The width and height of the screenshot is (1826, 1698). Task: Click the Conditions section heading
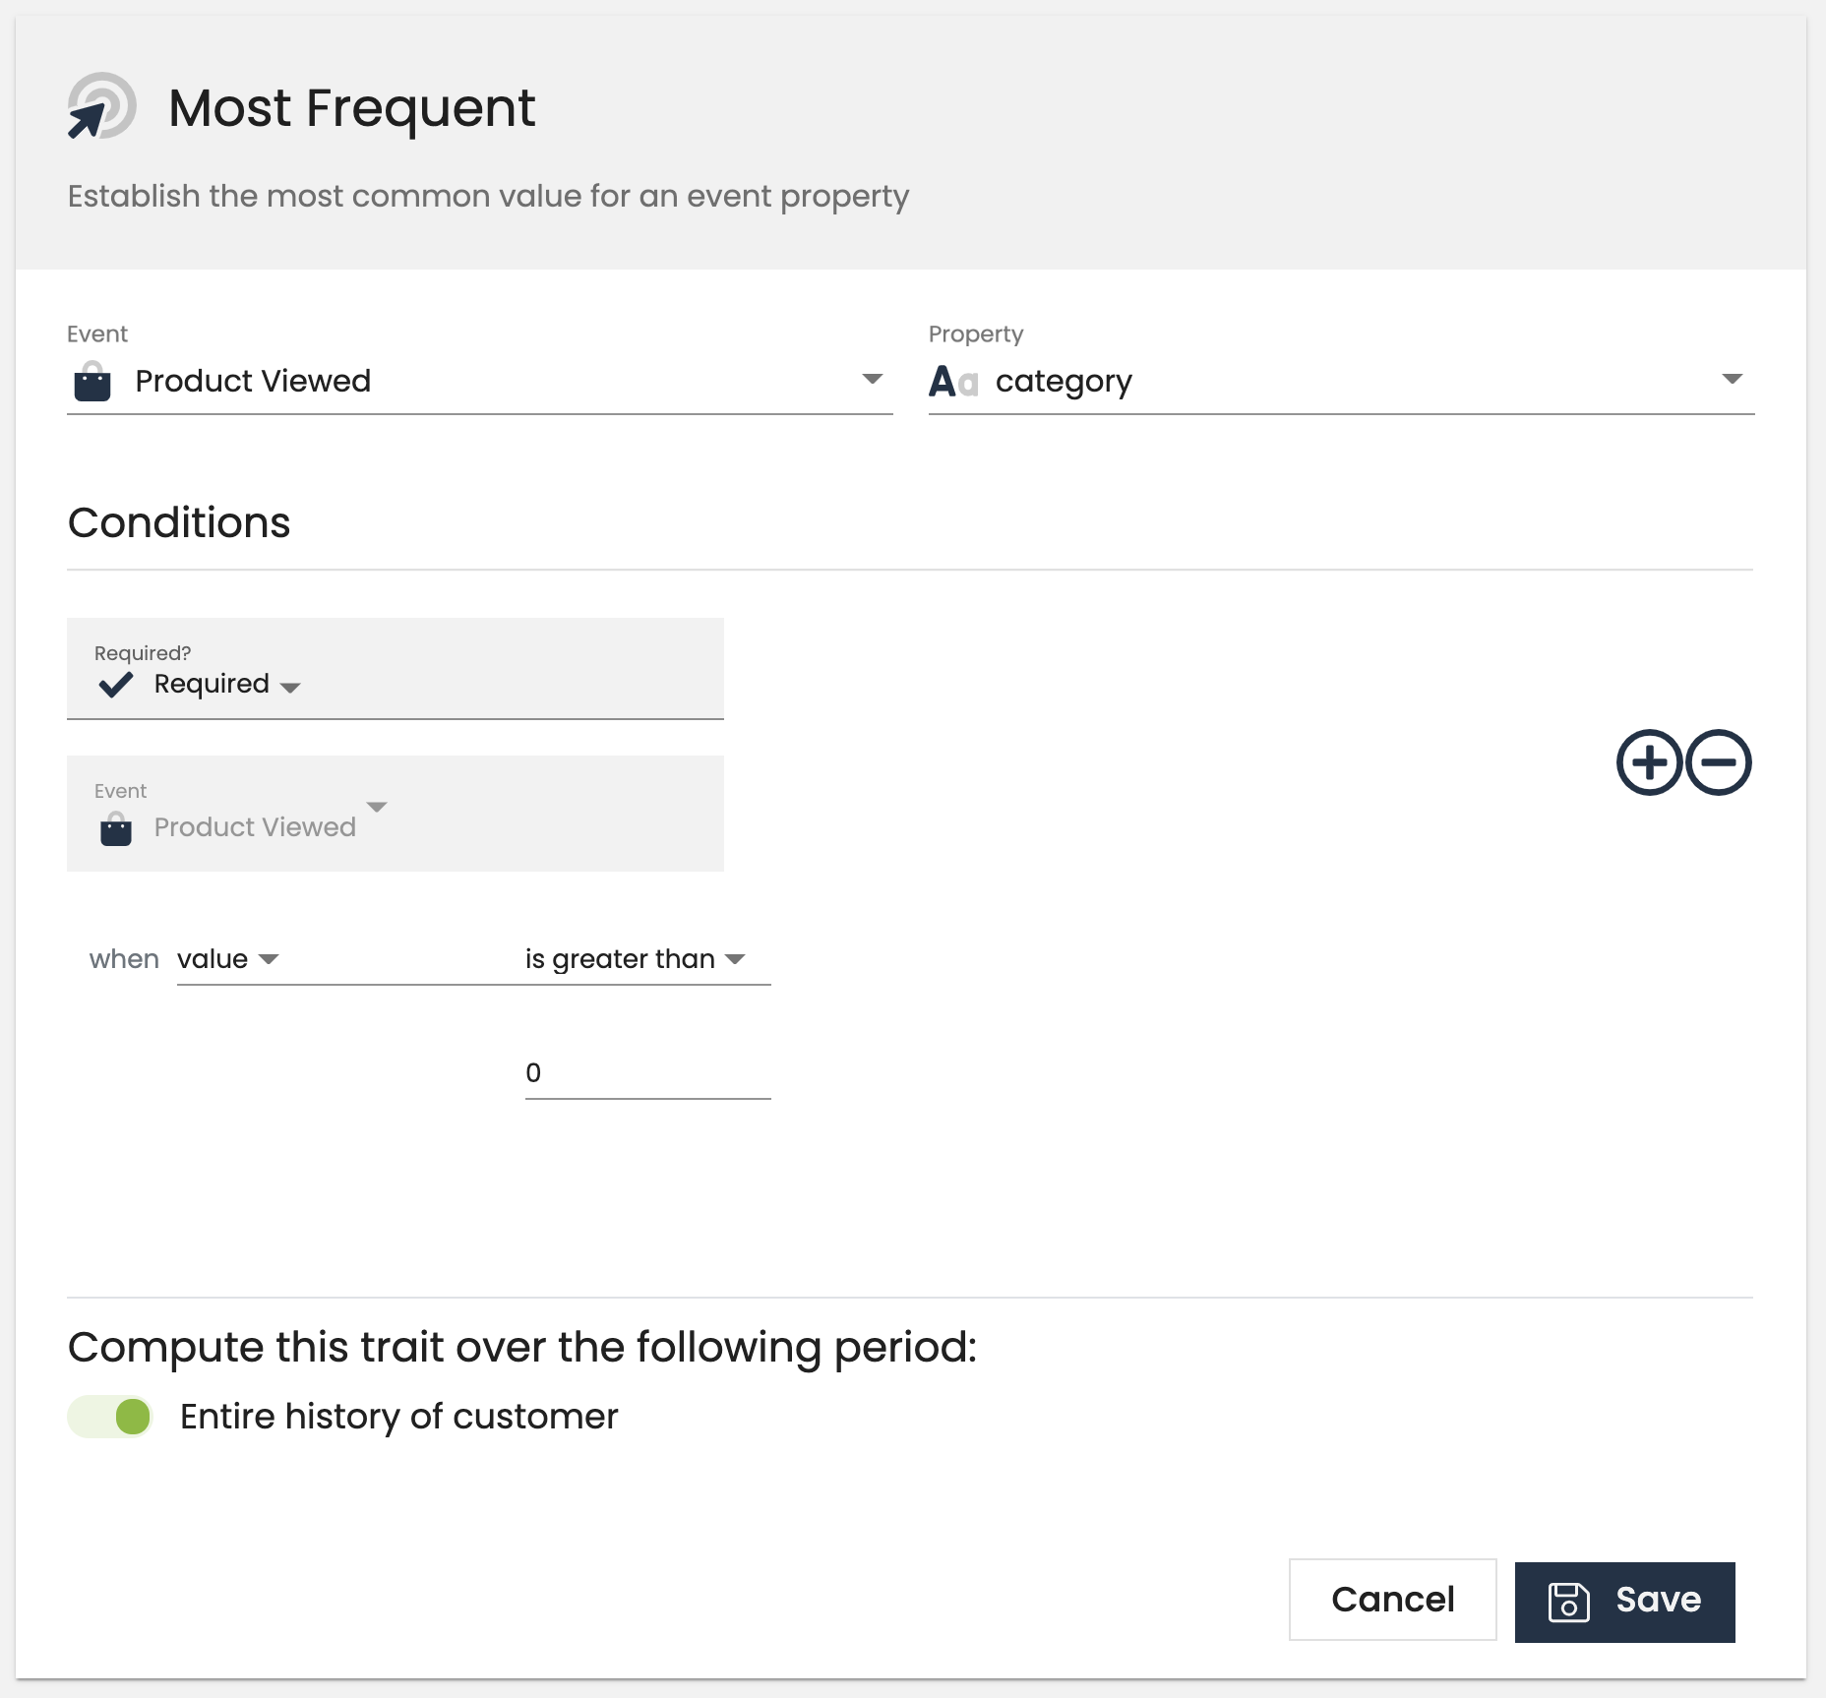click(x=179, y=522)
